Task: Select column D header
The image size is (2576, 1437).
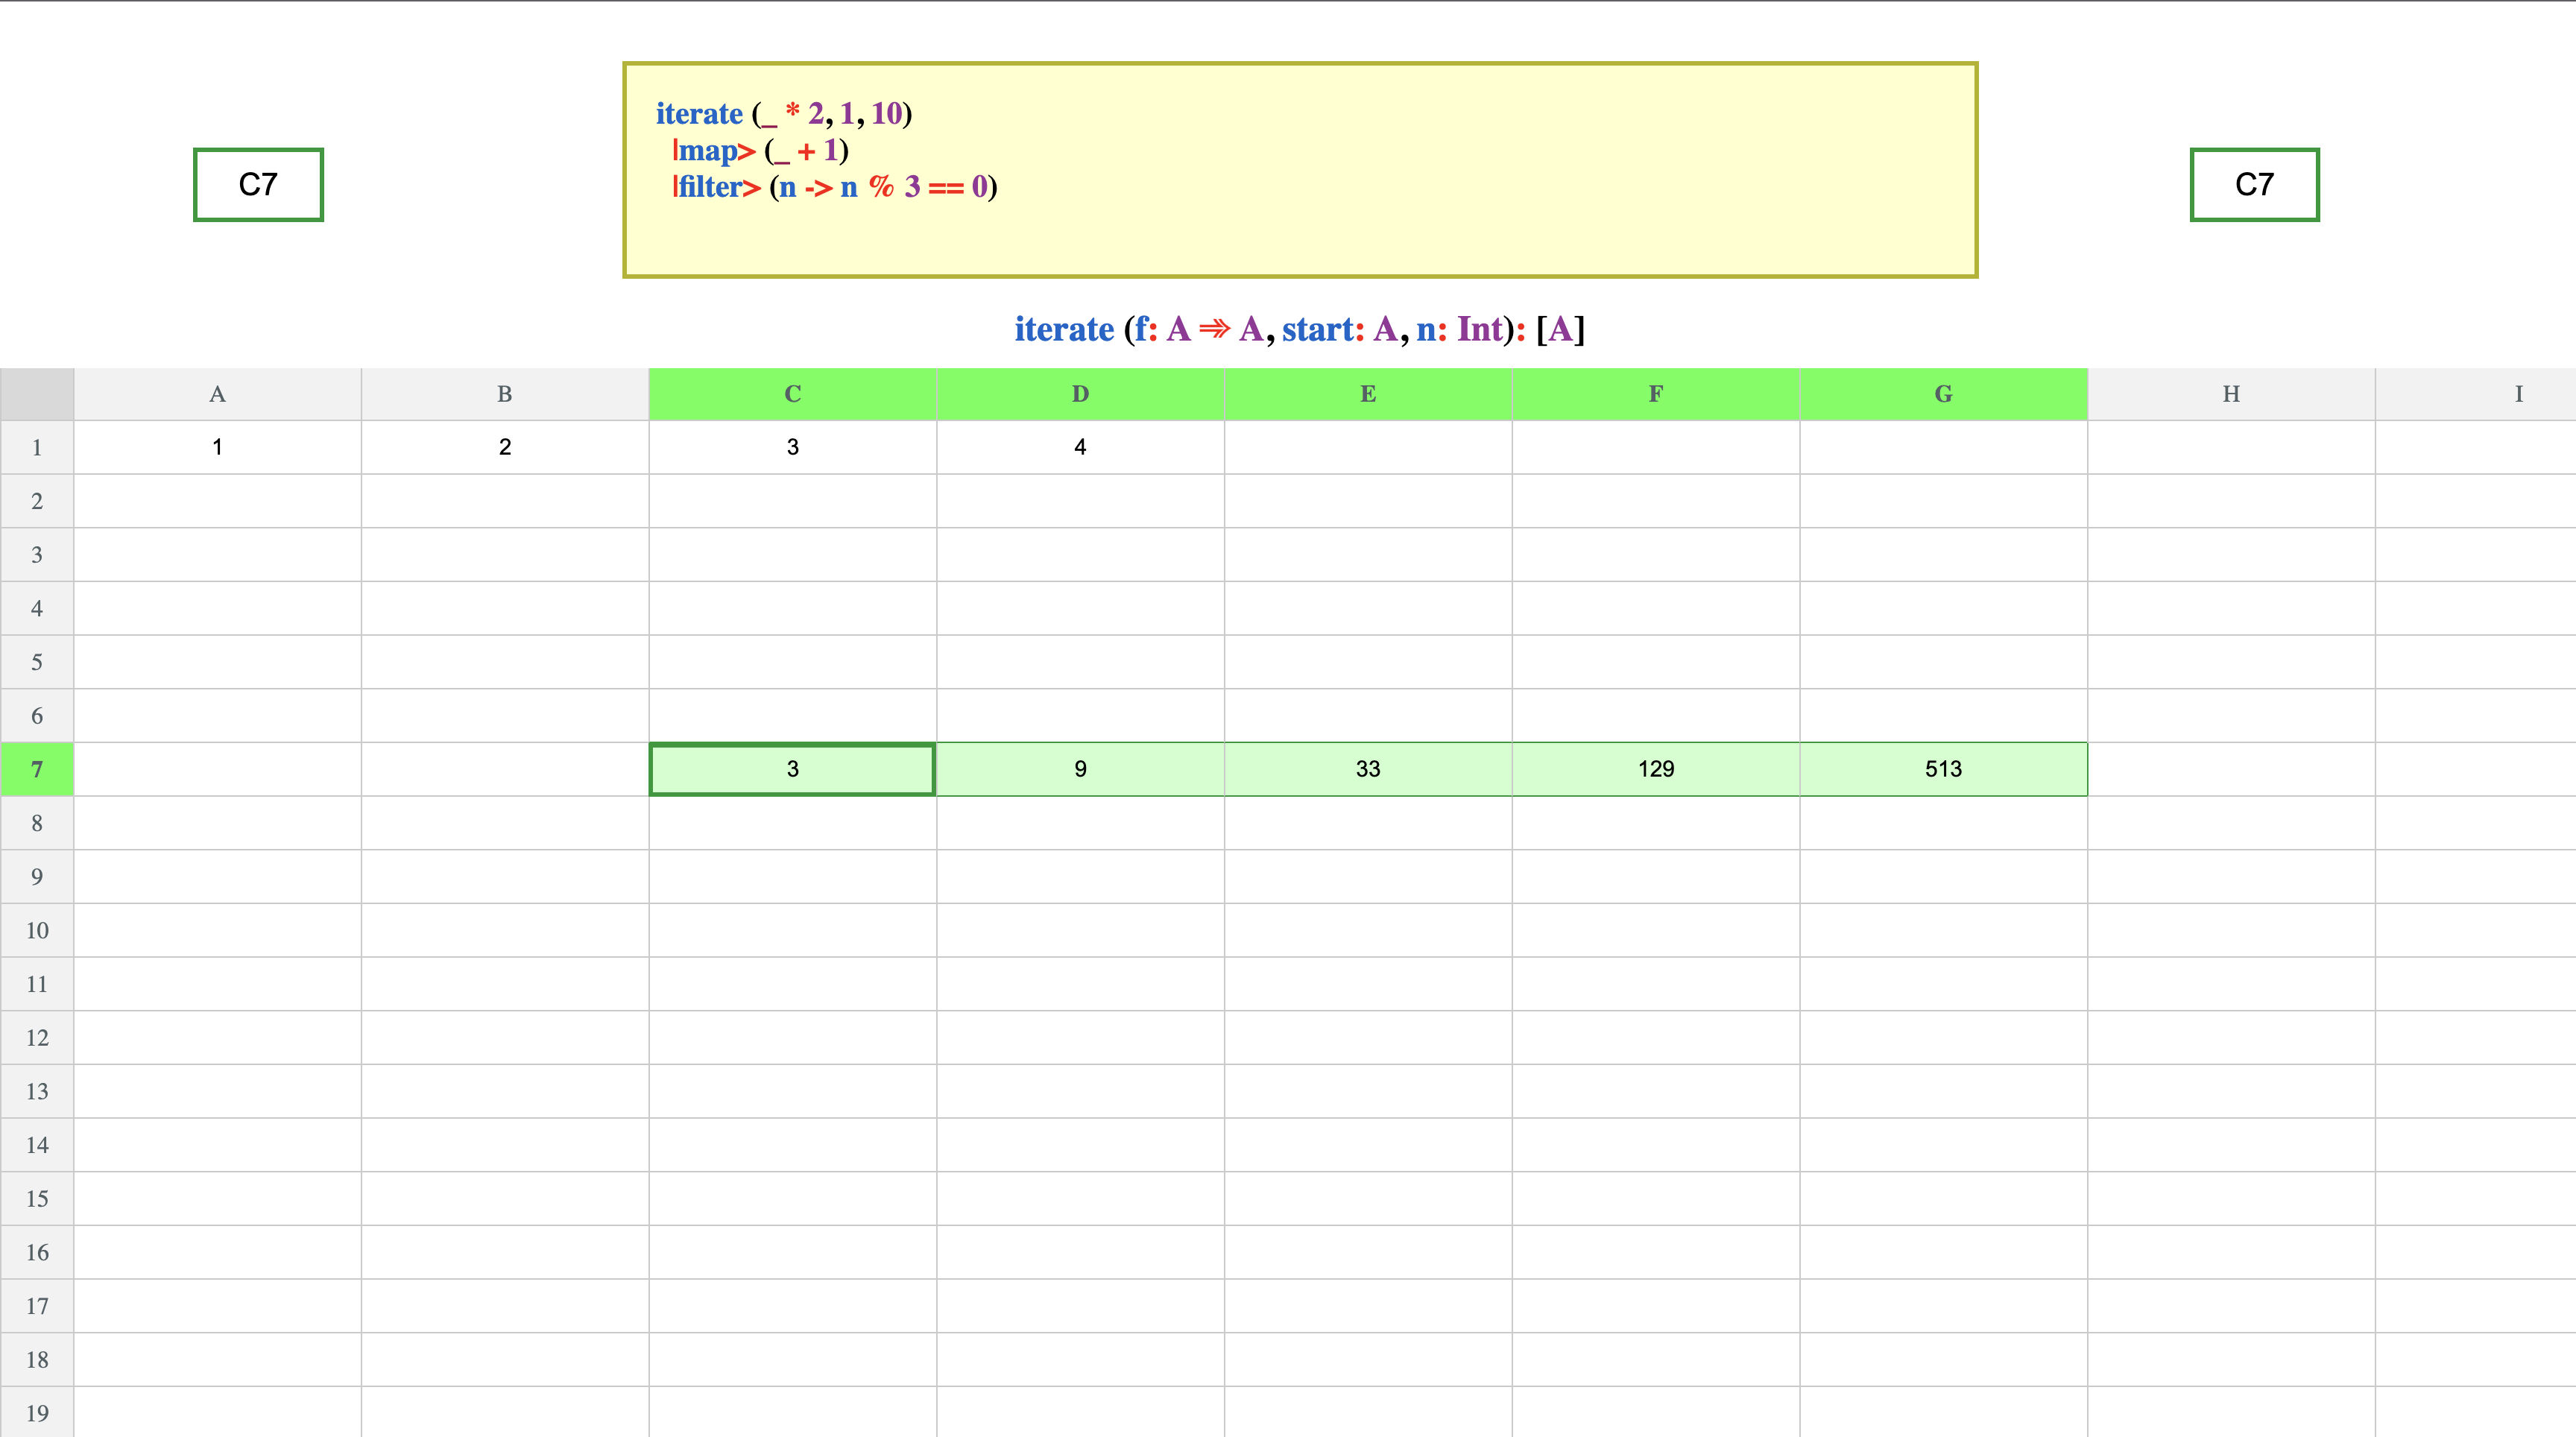Action: point(1080,394)
